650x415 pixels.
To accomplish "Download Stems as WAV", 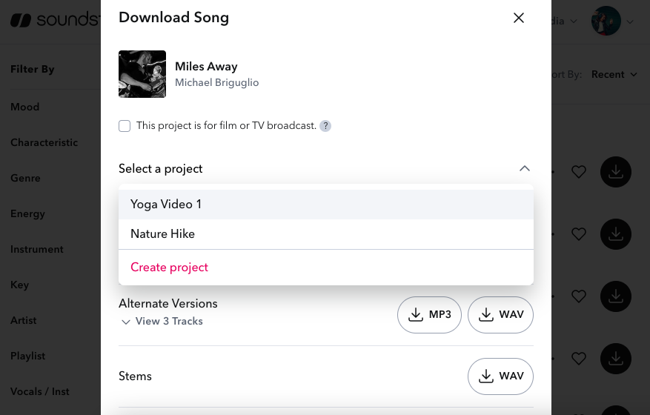I will click(x=500, y=376).
